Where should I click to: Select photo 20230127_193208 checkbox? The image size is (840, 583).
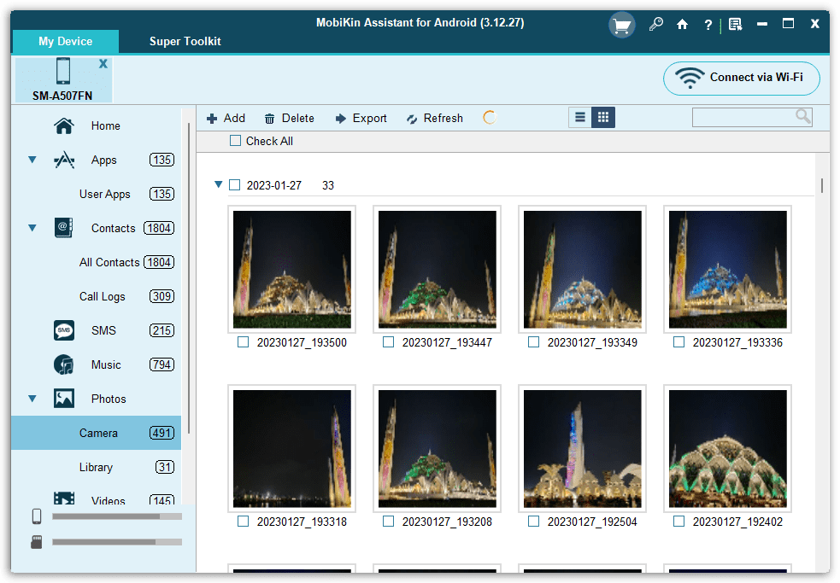coord(389,521)
